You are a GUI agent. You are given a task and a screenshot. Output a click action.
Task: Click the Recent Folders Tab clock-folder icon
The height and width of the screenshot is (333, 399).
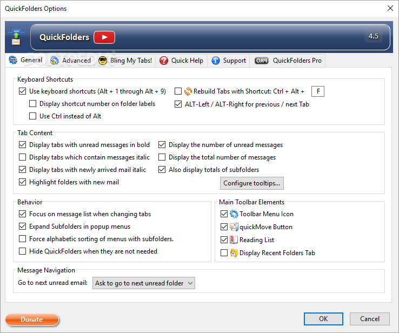click(234, 253)
